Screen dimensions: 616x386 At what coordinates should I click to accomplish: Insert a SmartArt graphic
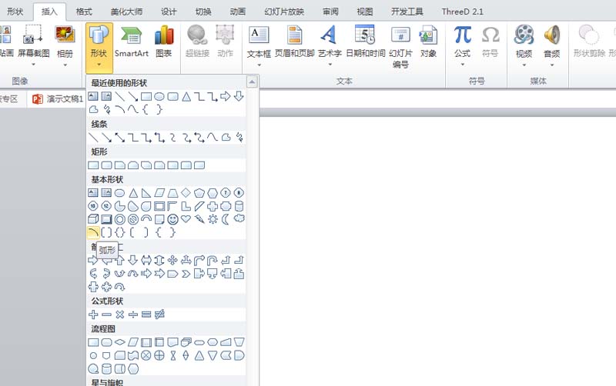131,42
